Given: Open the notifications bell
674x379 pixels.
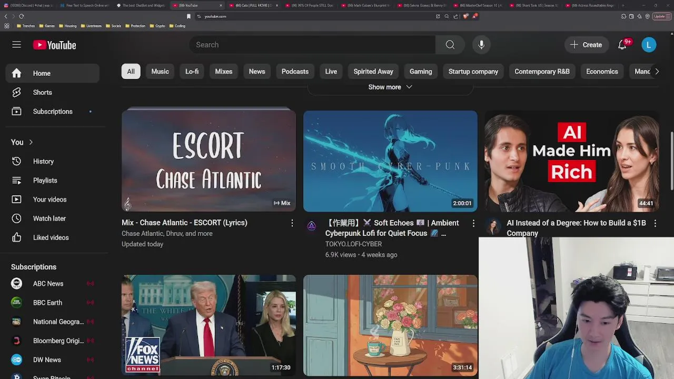Looking at the screenshot, I should click(622, 45).
